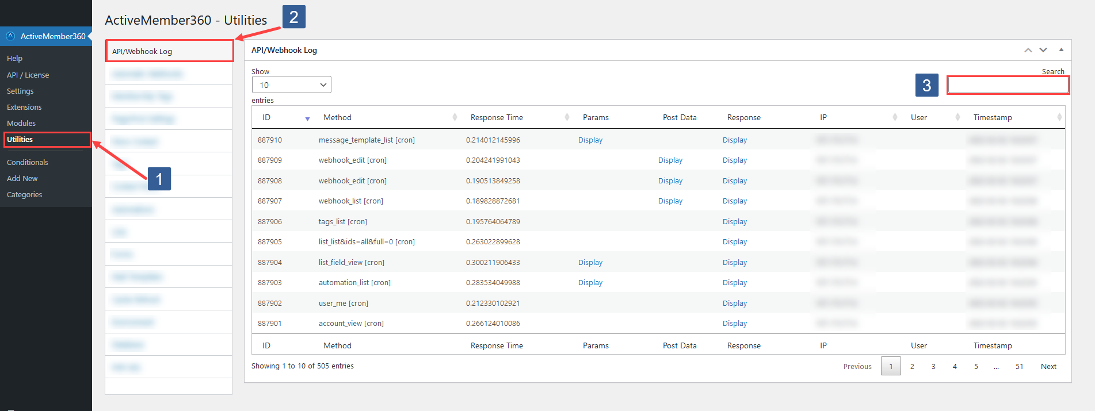Open Help in the sidebar menu
Viewport: 1095px width, 411px height.
pyautogui.click(x=14, y=59)
